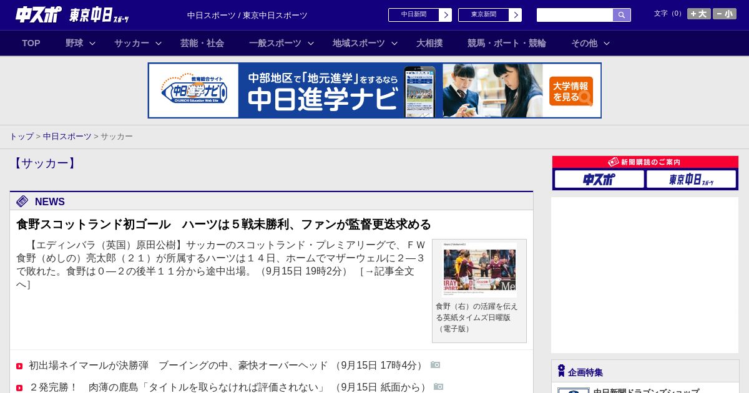The width and height of the screenshot is (749, 393).
Task: Click 中日スポーツ / 東京中日スポーツ header text
Action: pyautogui.click(x=247, y=15)
